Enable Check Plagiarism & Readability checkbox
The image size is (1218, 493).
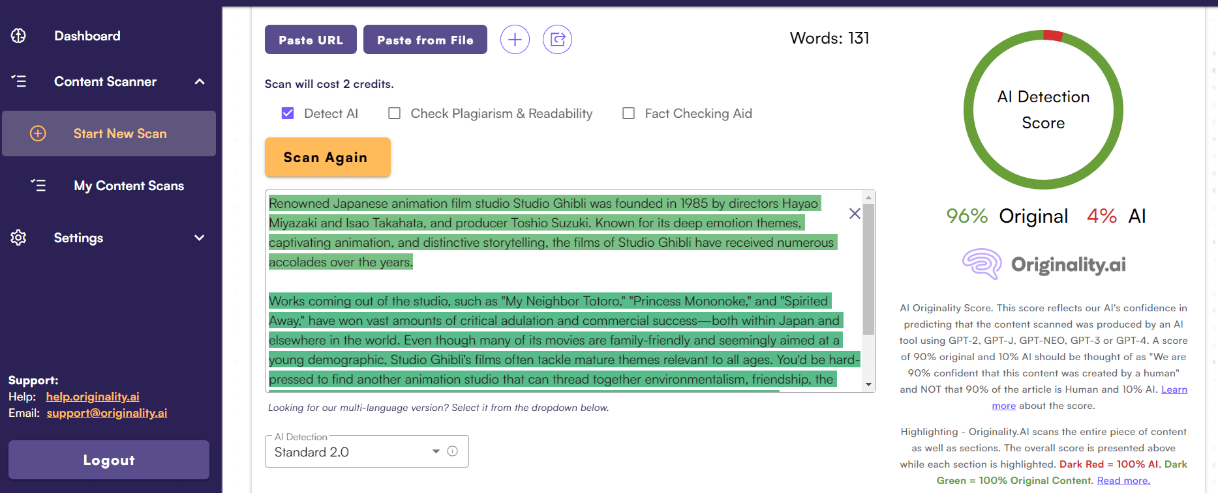click(394, 113)
